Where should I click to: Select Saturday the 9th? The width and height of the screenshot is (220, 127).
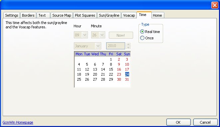[119, 64]
